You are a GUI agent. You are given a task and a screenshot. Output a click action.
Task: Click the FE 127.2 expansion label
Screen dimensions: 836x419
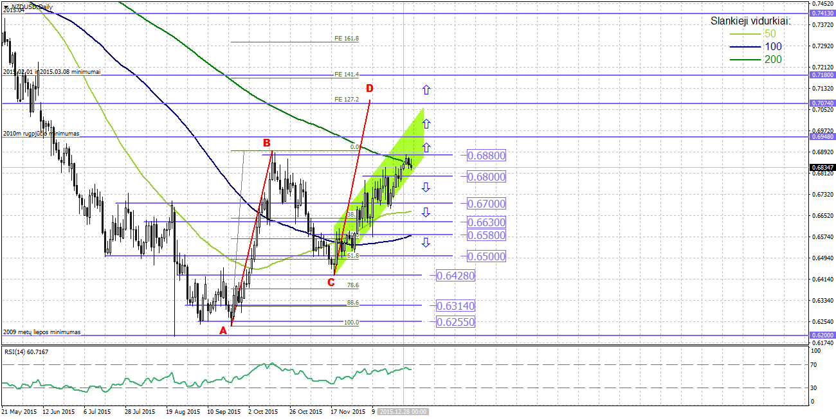coord(347,100)
